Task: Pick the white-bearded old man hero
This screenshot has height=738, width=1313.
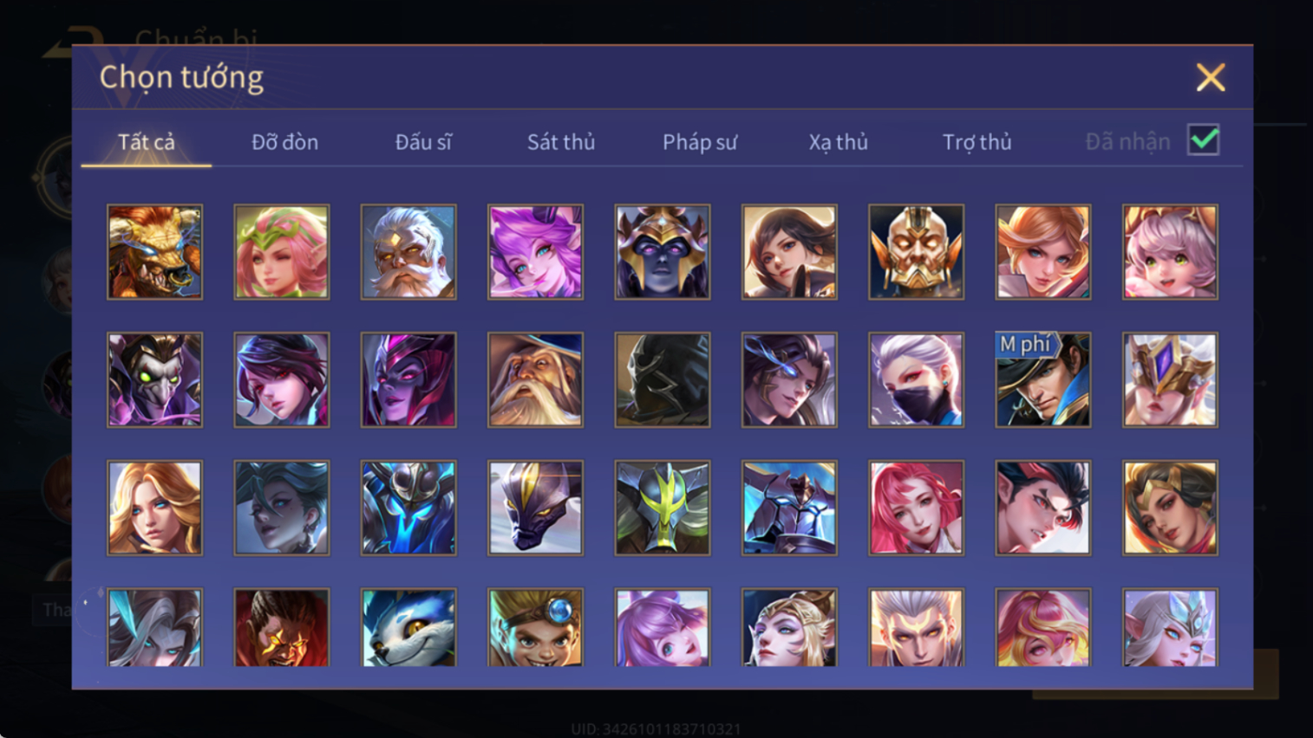Action: pyautogui.click(x=408, y=252)
